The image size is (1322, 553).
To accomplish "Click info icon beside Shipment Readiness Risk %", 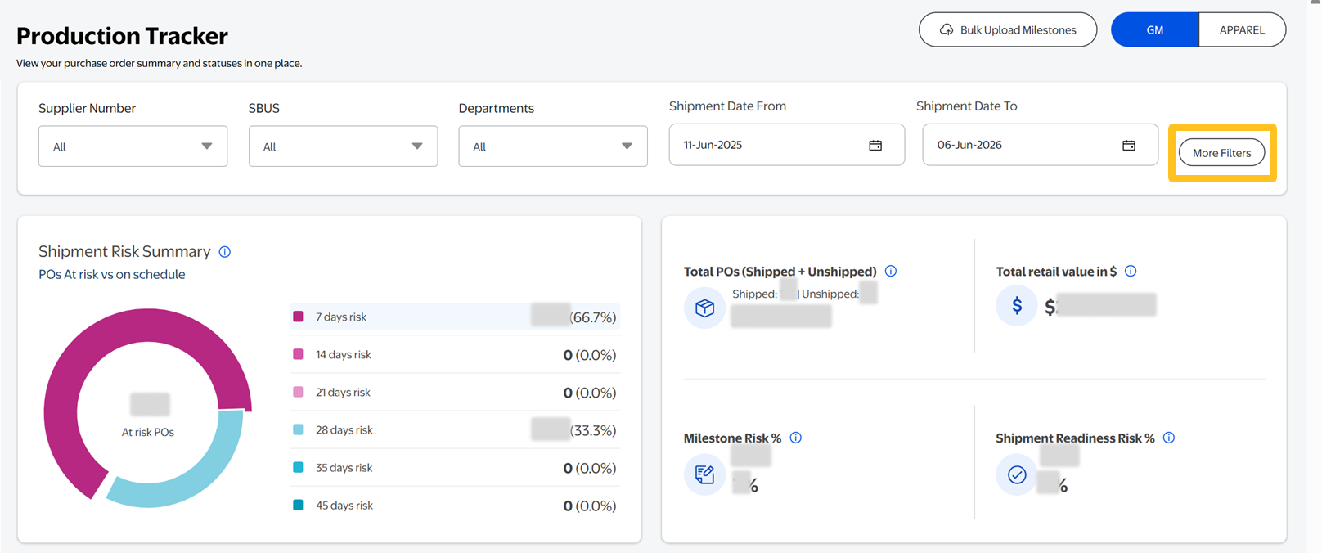I will [x=1169, y=438].
